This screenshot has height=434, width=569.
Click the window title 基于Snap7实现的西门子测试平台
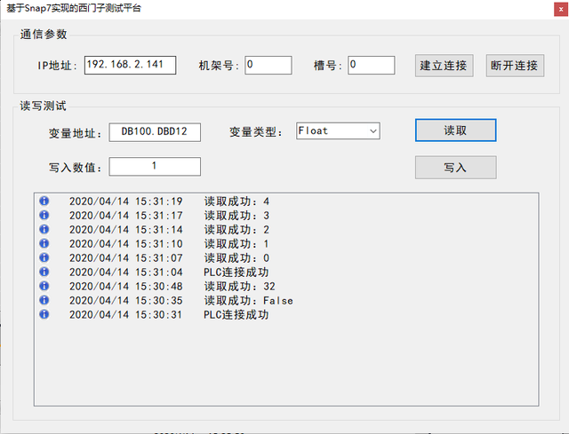pyautogui.click(x=74, y=8)
